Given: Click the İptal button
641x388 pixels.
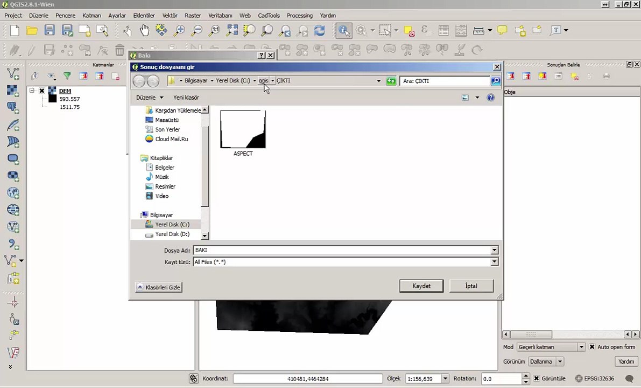Looking at the screenshot, I should [x=471, y=286].
